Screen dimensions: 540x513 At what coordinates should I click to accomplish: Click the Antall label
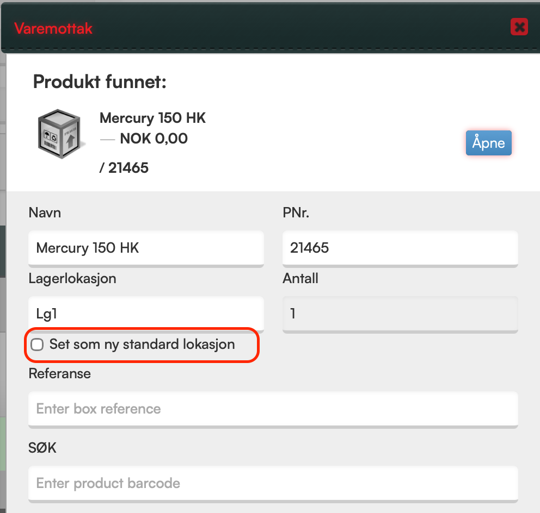(x=300, y=278)
